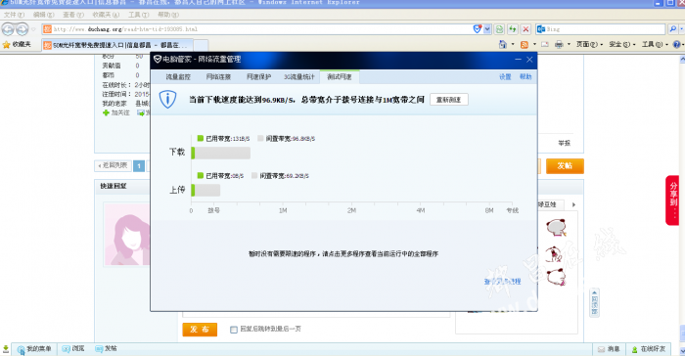Minimize the 电脑管家 traffic window

tap(518, 59)
